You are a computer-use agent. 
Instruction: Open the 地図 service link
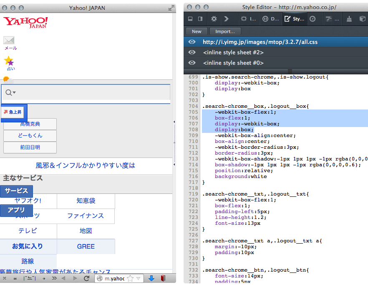point(86,231)
